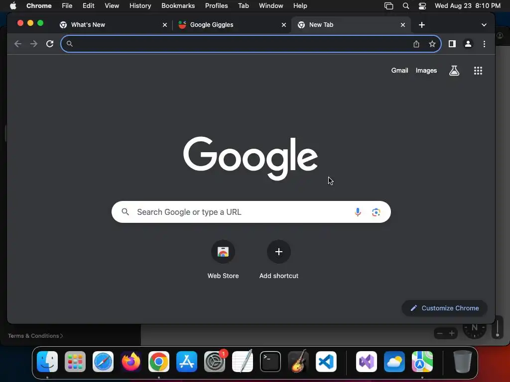Click the forward navigation arrow
Viewport: 510px width, 382px height.
click(x=34, y=44)
